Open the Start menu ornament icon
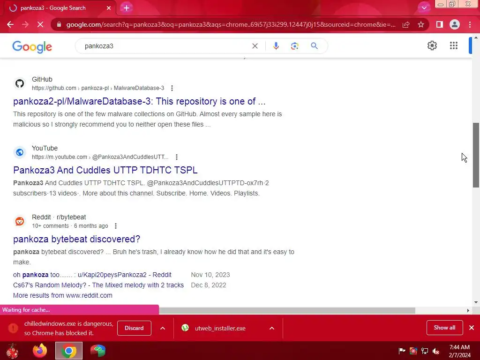Viewport: 480px width, 360px height. (12, 351)
